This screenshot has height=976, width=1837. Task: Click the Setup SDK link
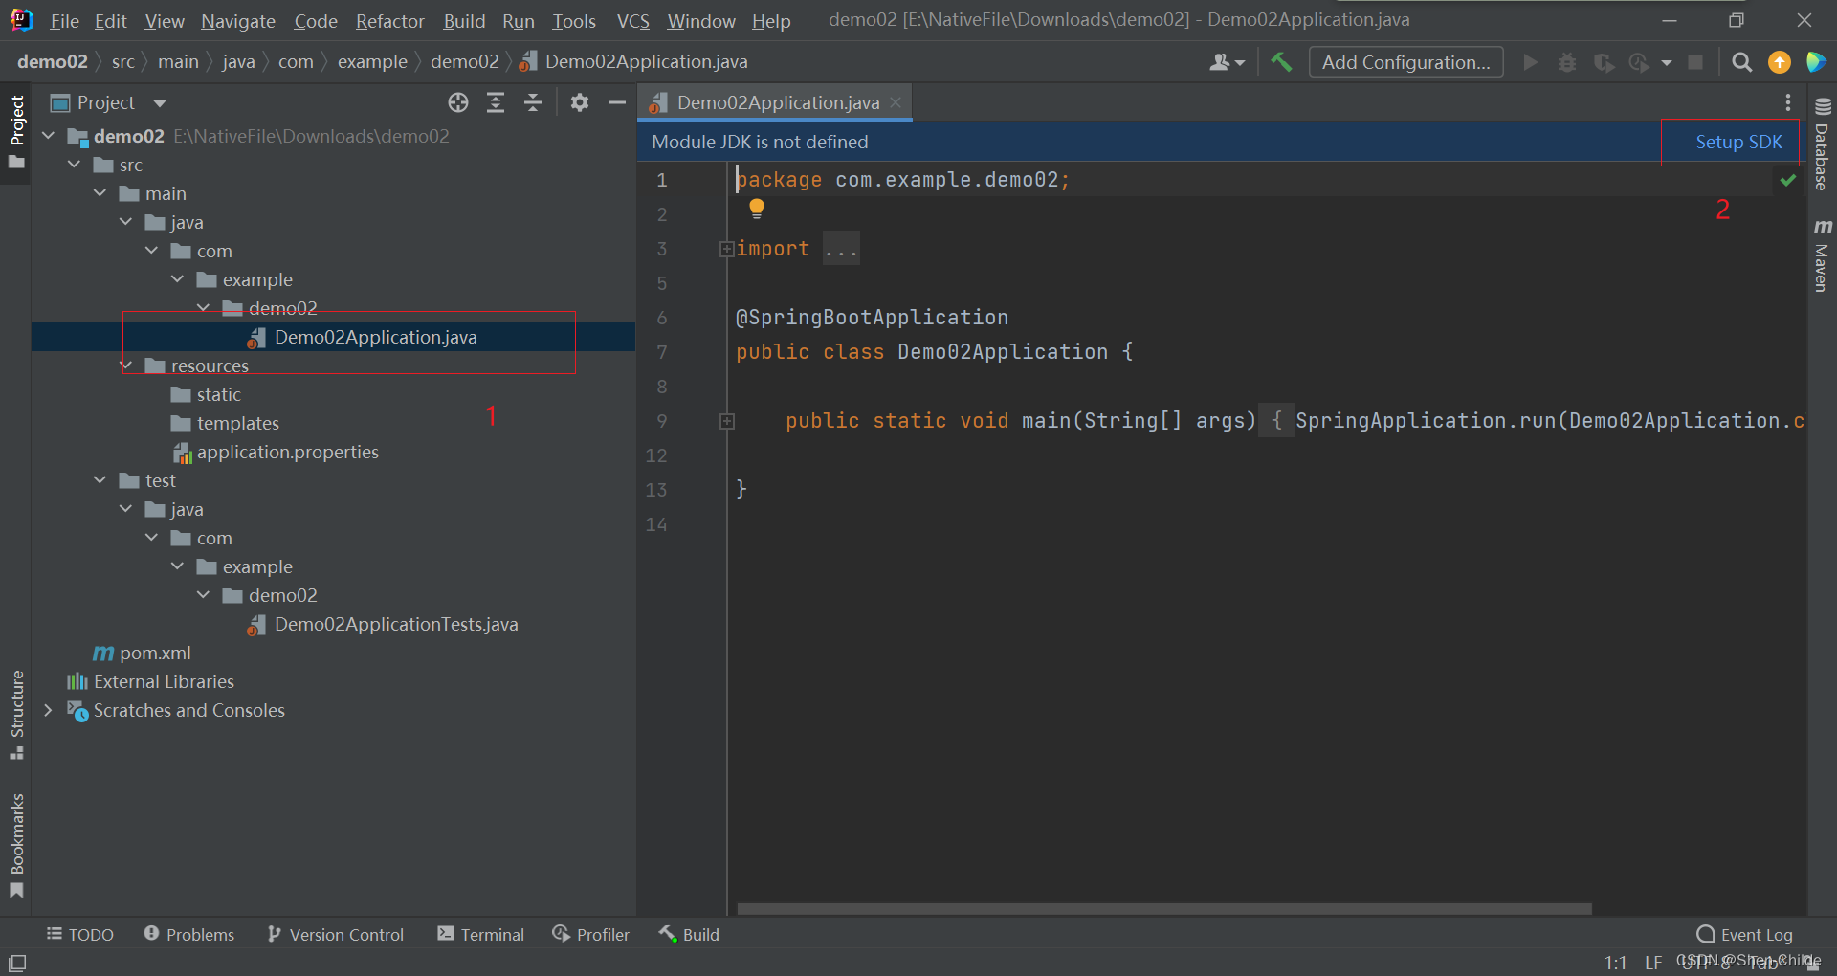1738,142
